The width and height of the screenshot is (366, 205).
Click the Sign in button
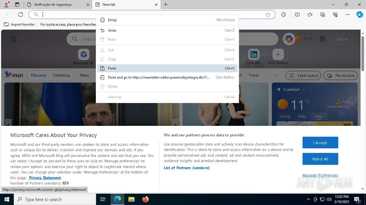342,39
